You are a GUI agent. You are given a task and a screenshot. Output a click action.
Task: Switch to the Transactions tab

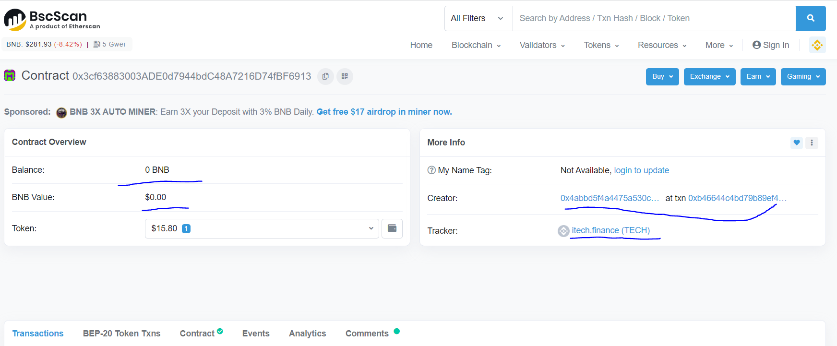click(38, 334)
